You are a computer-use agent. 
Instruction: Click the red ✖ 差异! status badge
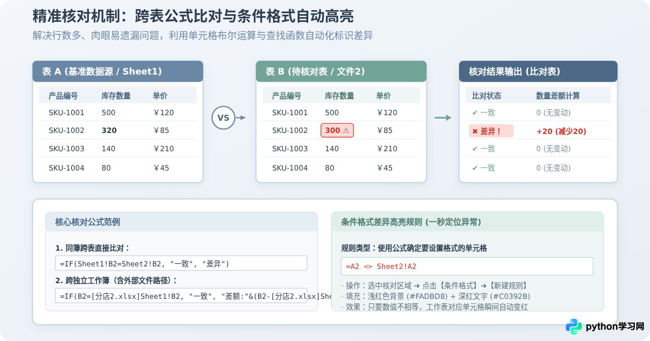491,131
